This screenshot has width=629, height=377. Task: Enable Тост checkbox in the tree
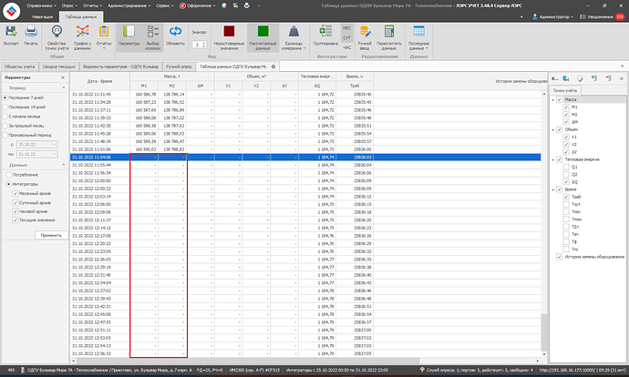coord(566,204)
